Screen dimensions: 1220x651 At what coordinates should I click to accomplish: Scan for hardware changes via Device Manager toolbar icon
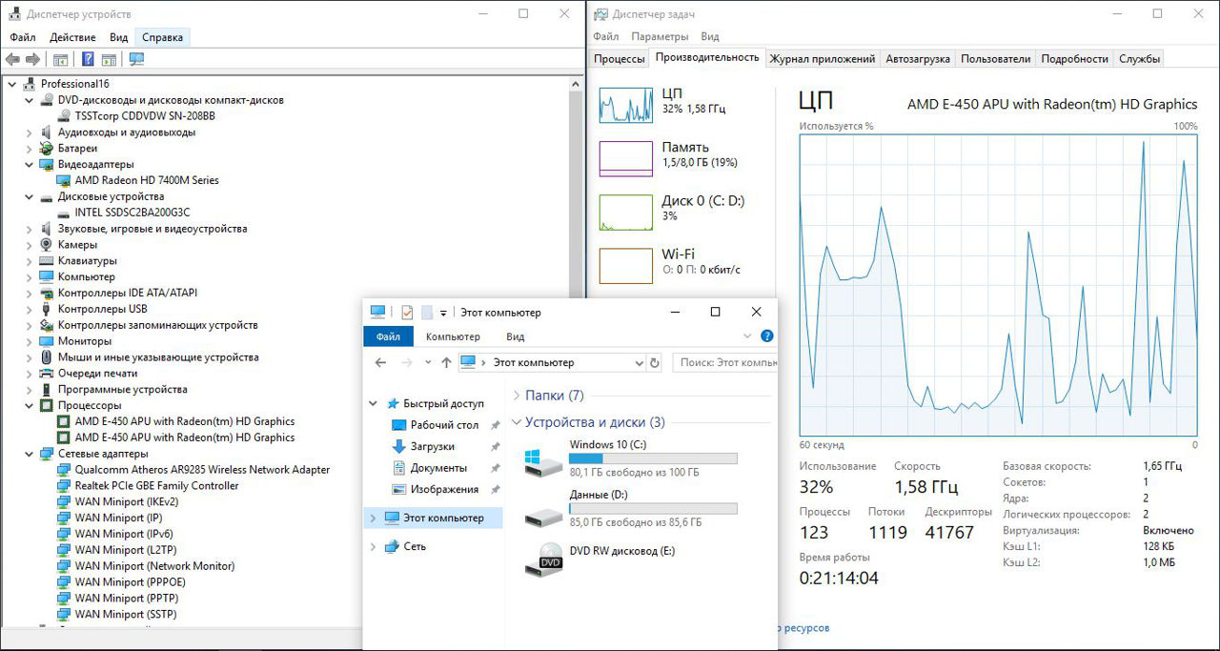pos(136,58)
